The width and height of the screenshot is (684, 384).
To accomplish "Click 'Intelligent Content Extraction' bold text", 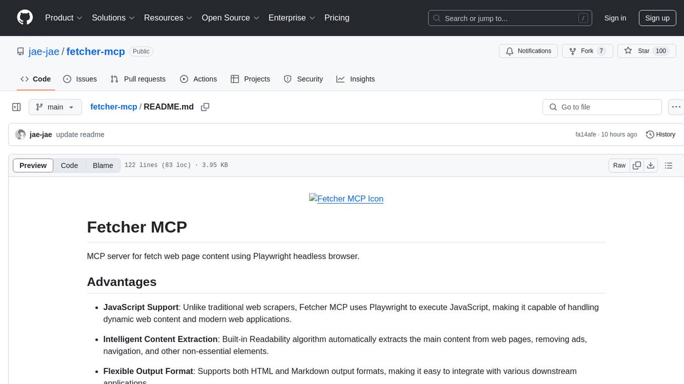I will [x=160, y=339].
